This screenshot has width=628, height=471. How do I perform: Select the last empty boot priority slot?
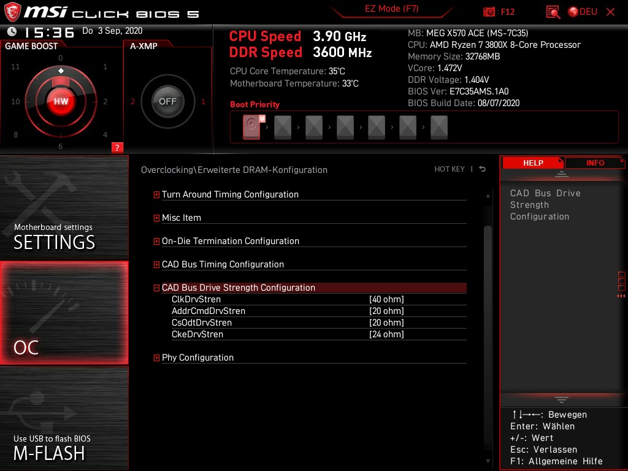439,128
